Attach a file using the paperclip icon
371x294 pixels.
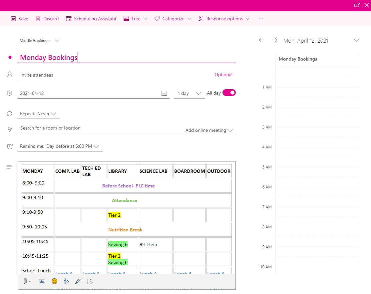coord(25,281)
